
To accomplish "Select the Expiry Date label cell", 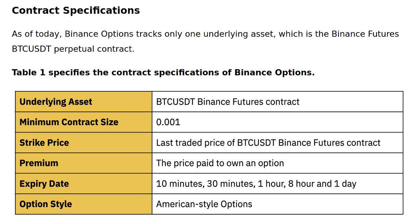I will 84,184.
